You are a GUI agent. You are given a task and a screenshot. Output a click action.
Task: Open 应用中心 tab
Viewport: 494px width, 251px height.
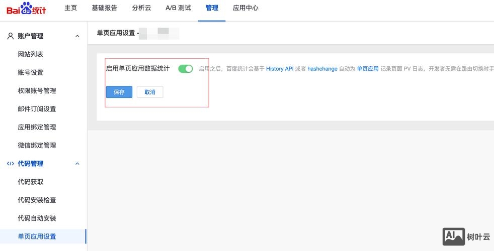point(245,8)
